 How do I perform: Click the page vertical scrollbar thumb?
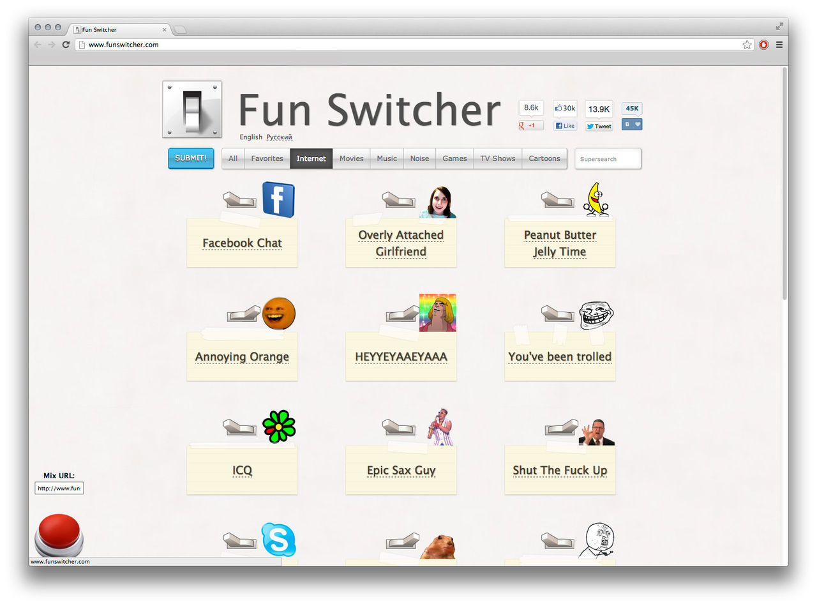[784, 183]
